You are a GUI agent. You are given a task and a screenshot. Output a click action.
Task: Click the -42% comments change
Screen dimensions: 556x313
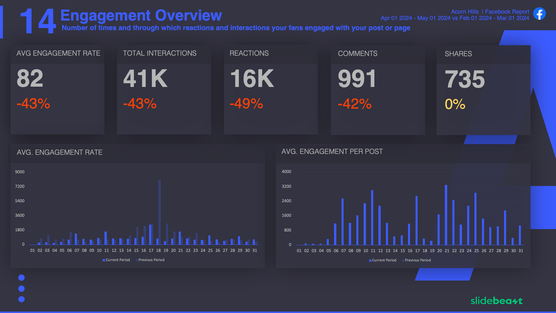point(355,104)
